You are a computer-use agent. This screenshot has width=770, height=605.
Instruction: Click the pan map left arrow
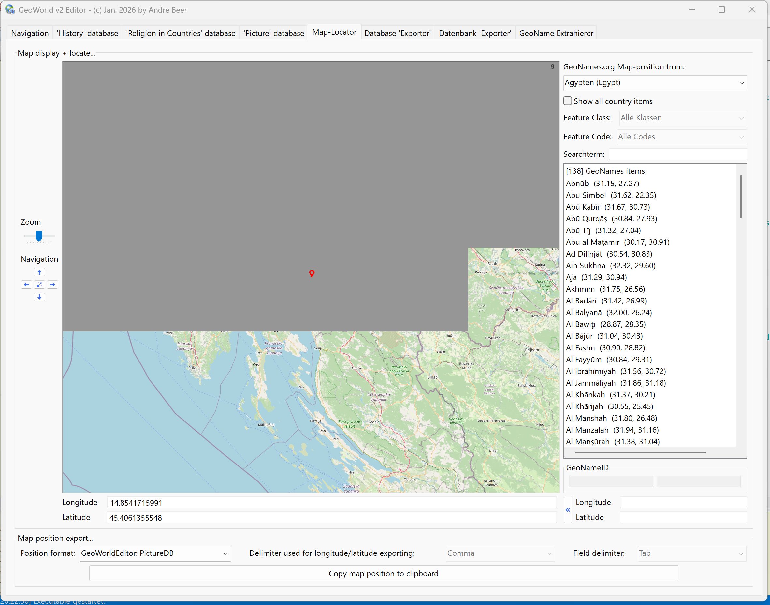coord(26,285)
